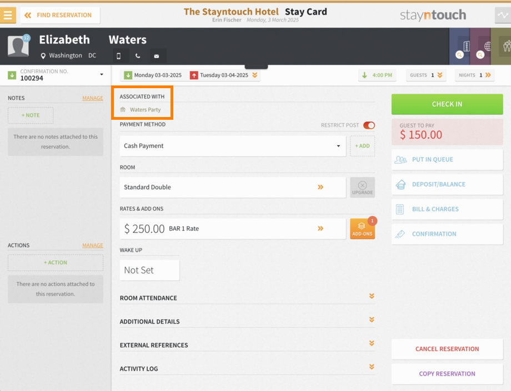Click the Confirmation ticket icon
Image resolution: width=511 pixels, height=391 pixels.
(400, 234)
